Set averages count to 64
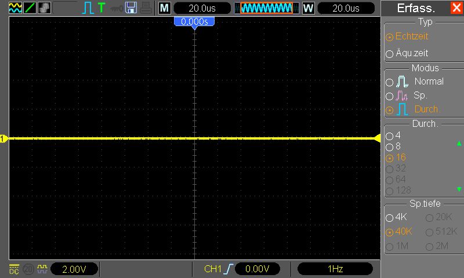 396,180
